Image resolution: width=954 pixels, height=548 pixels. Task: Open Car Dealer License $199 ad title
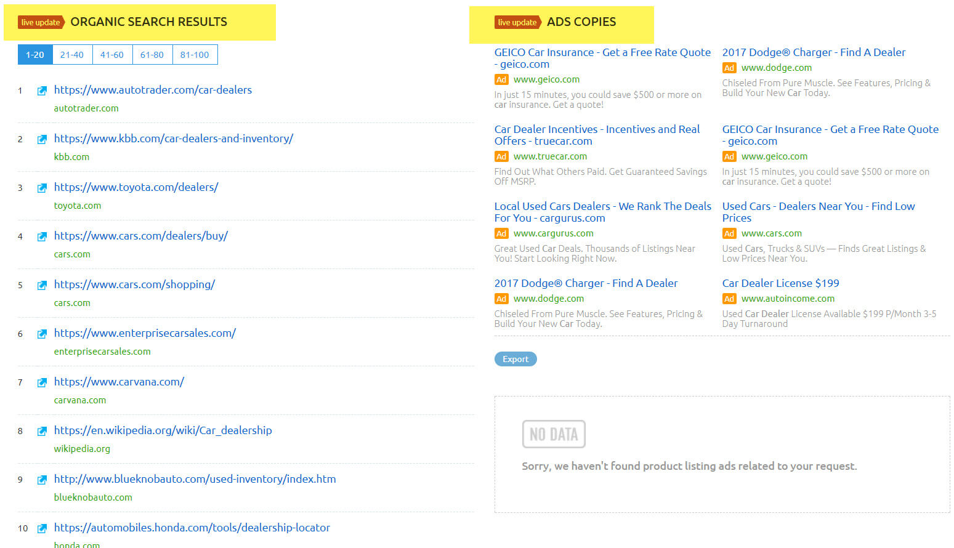(x=781, y=283)
